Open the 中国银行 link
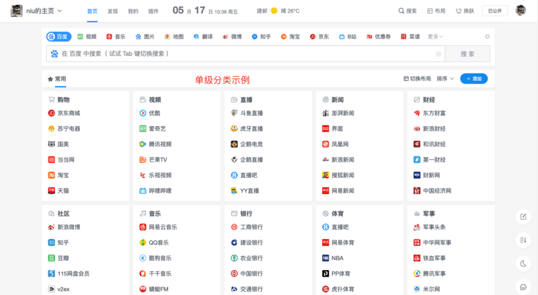The height and width of the screenshot is (295, 538). pos(247,273)
